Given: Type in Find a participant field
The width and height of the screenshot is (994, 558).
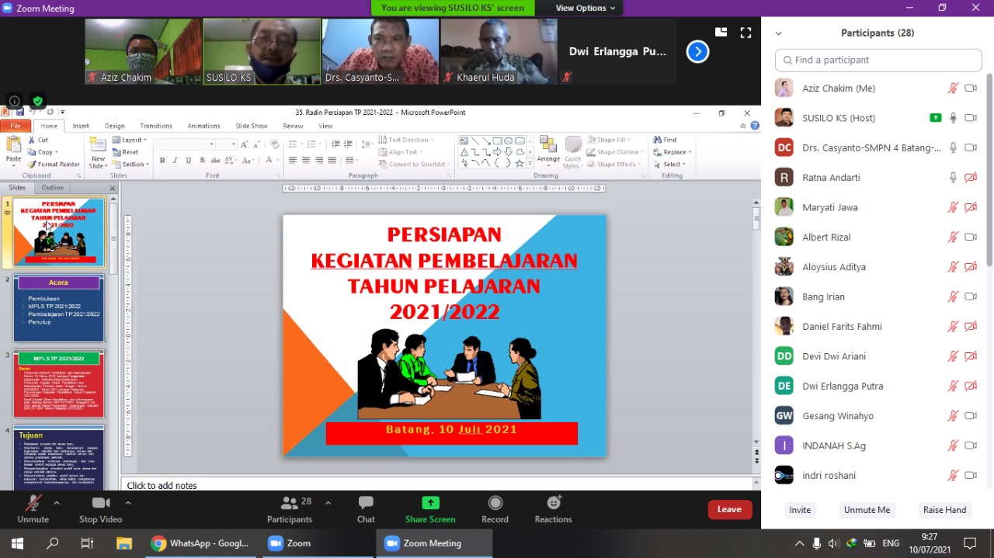Looking at the screenshot, I should click(878, 60).
